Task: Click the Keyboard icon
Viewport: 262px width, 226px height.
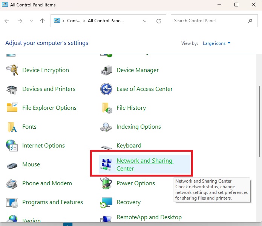Action: coord(106,148)
